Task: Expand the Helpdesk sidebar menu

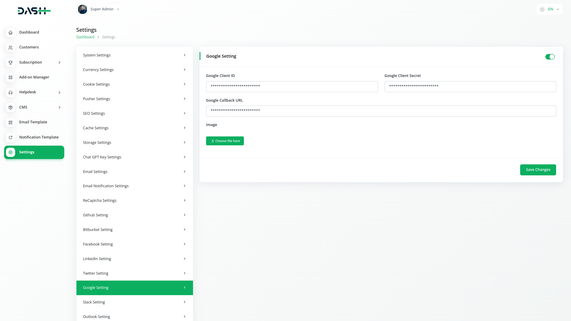Action: 59,92
